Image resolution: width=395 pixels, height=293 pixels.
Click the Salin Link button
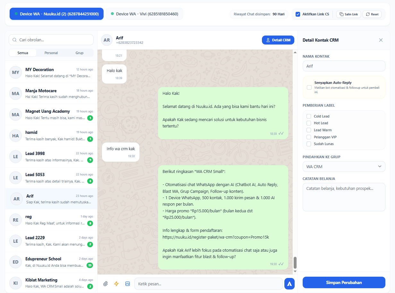(x=349, y=14)
